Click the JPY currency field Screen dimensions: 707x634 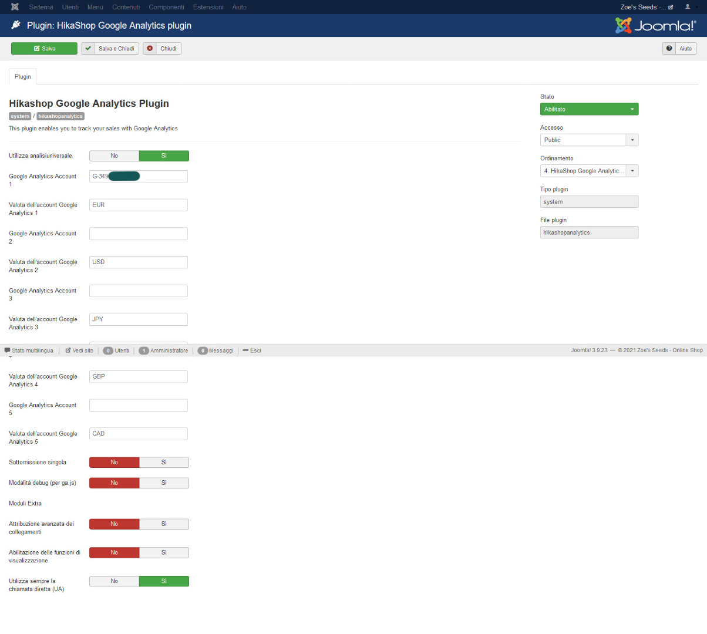[139, 319]
